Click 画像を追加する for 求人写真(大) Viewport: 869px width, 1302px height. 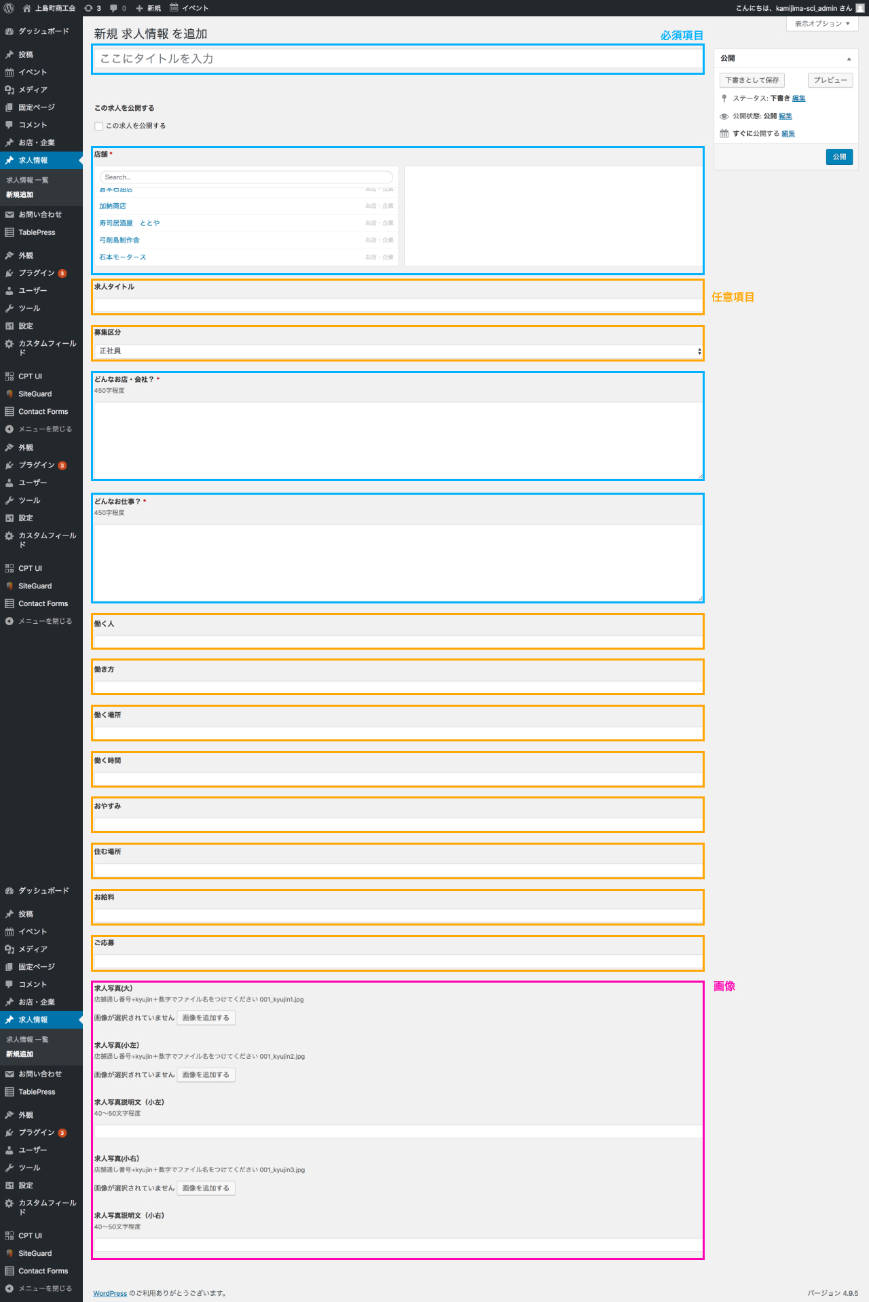[206, 1018]
